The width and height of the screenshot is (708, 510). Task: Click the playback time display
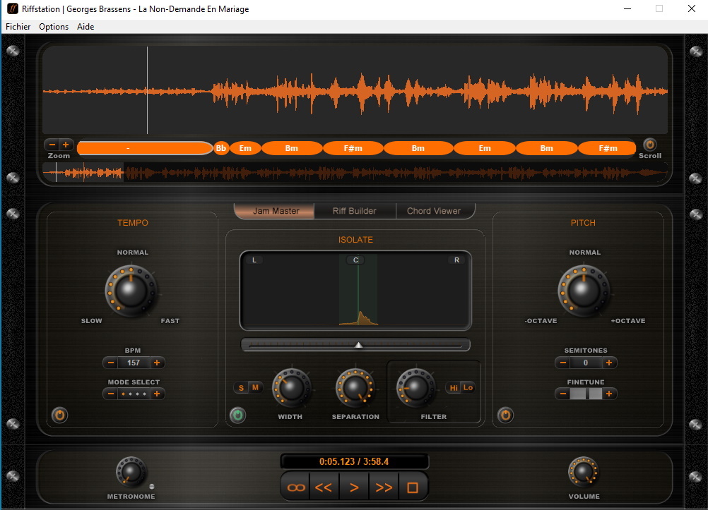(354, 461)
